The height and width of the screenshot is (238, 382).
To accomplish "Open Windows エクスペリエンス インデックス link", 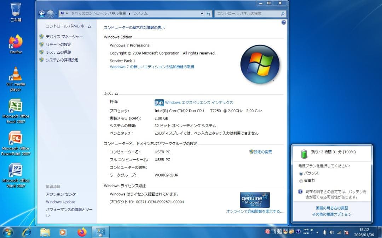I will point(199,103).
